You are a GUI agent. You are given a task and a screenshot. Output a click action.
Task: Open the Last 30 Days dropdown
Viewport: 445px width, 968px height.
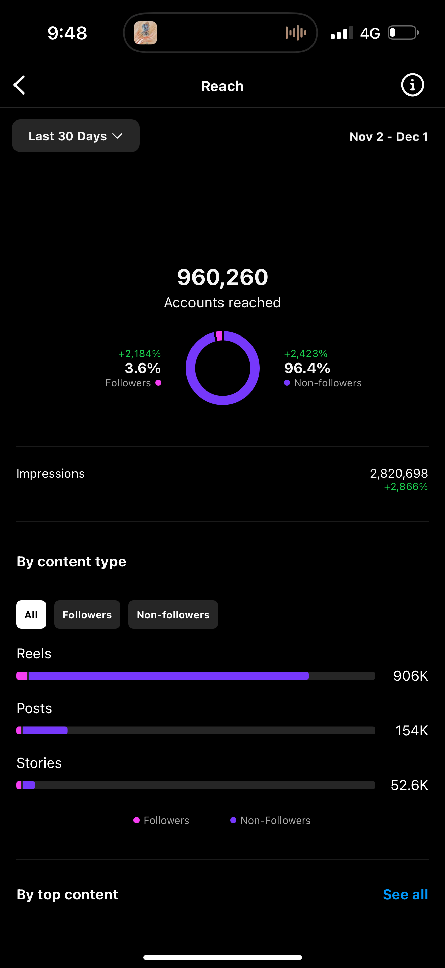(x=76, y=136)
